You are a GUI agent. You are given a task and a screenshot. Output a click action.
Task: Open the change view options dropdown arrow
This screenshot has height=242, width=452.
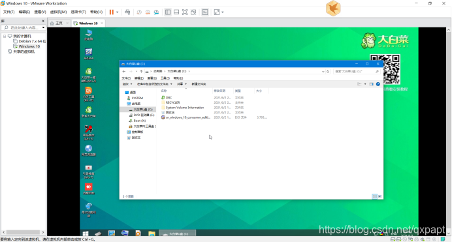365,84
